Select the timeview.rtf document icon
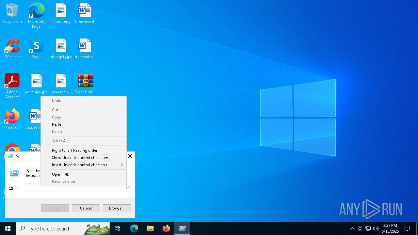418x235 pixels. [x=85, y=14]
